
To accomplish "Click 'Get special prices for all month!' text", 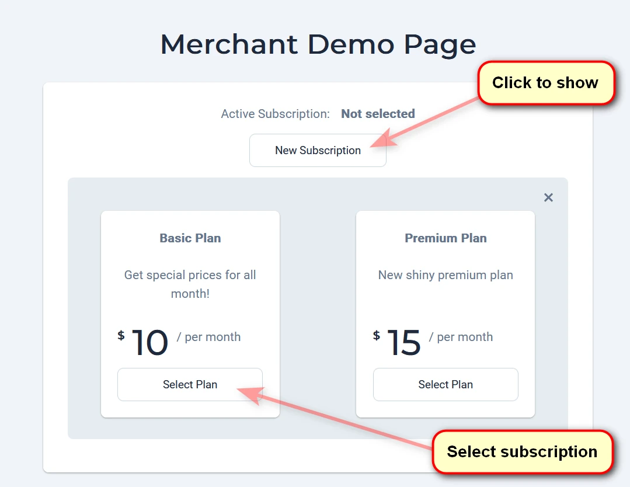I will pyautogui.click(x=190, y=284).
